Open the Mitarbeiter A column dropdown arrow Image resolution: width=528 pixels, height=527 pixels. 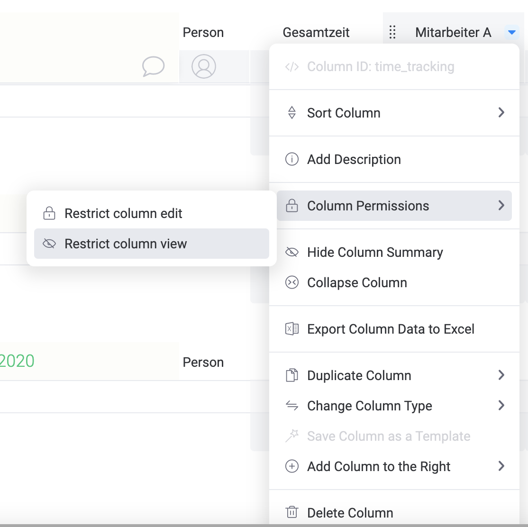click(511, 33)
